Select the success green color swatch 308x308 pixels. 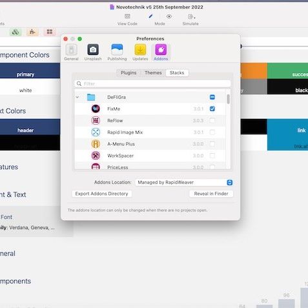[x=287, y=70]
